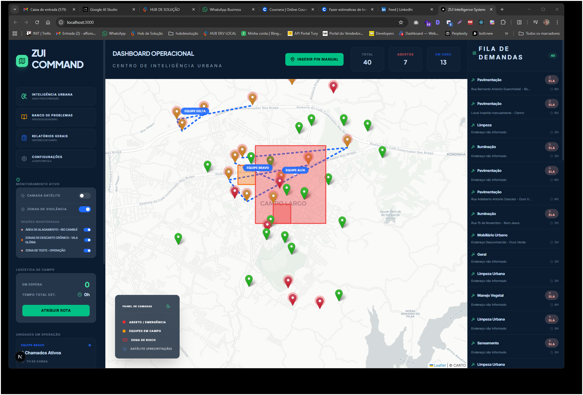Click the Equipe Bravo unit card header
Screen dimensions: 583x395
[56, 345]
